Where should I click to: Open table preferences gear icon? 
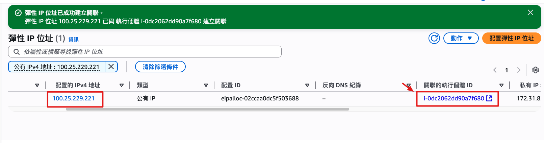point(535,70)
